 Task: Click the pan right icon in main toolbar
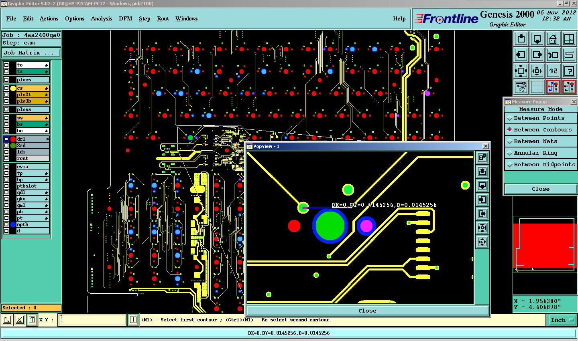click(537, 55)
